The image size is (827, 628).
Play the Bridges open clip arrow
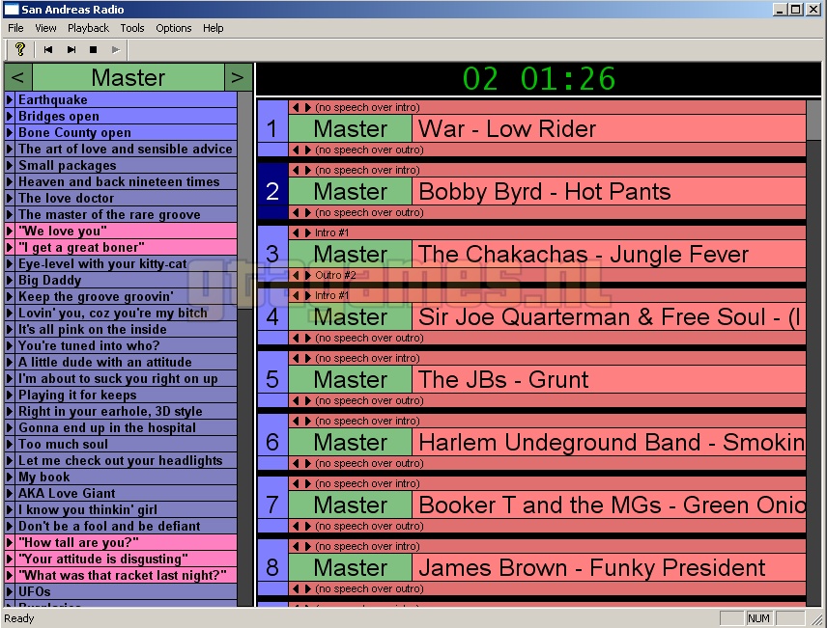click(10, 116)
